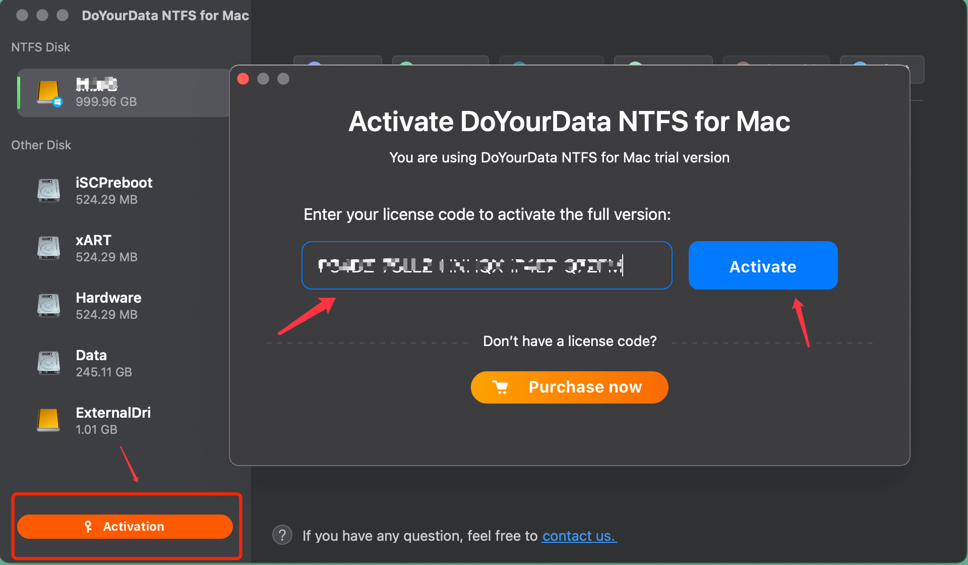
Task: Click the iSCPreboot disk icon
Action: tap(48, 190)
